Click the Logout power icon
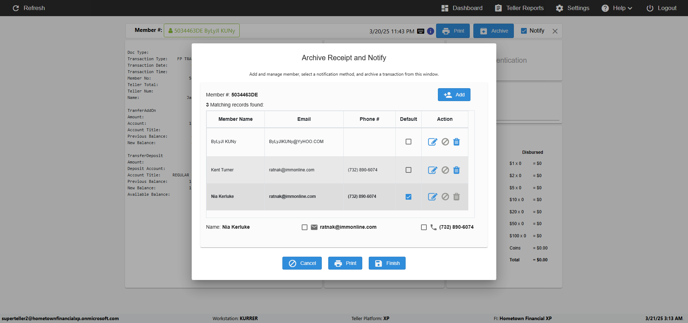The height and width of the screenshot is (323, 688). 650,8
